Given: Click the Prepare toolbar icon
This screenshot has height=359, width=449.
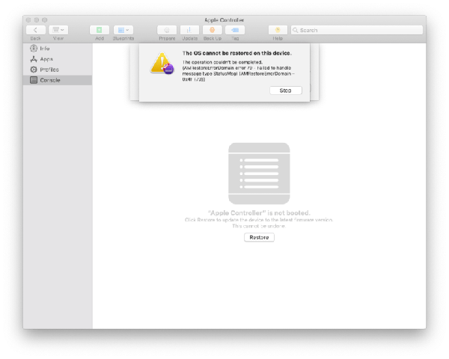Looking at the screenshot, I should click(x=167, y=30).
